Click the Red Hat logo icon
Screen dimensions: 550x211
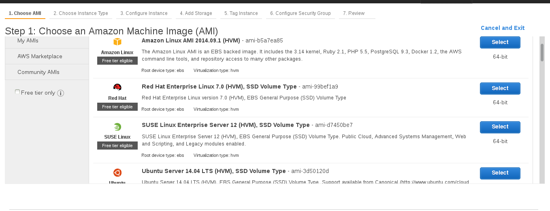point(117,87)
